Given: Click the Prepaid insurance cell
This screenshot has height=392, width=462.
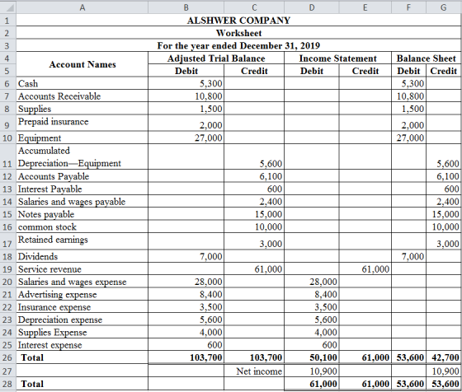Looking at the screenshot, I should click(82, 123).
